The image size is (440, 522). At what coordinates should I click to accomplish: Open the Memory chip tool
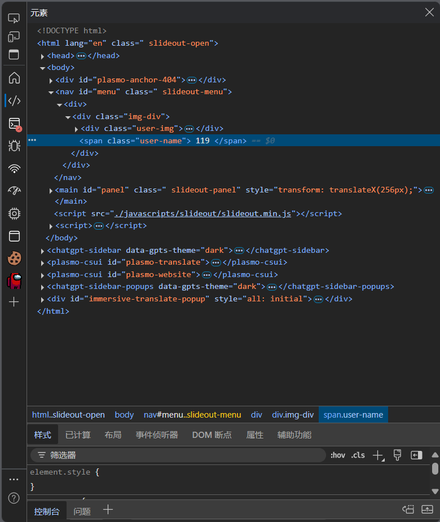coord(14,213)
